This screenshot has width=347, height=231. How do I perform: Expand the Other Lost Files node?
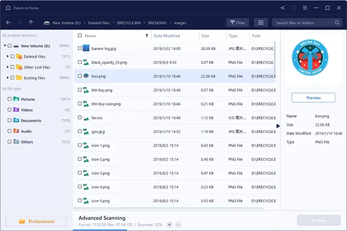tap(8, 67)
